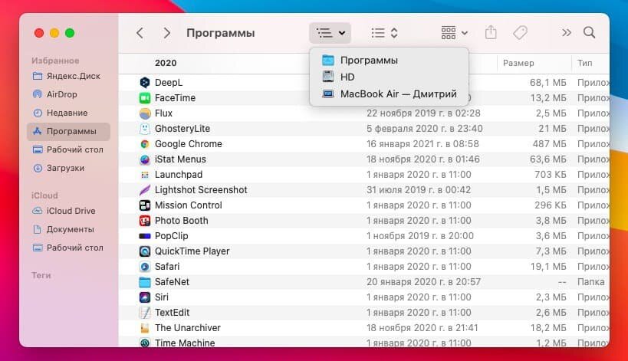628x361 pixels.
Task: Go forward with the right chevron
Action: [166, 33]
